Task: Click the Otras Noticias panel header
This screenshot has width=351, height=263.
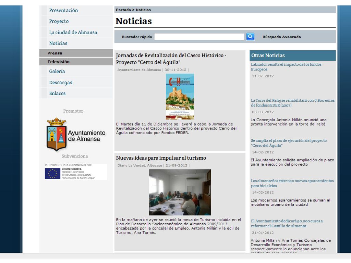Action: [x=293, y=55]
